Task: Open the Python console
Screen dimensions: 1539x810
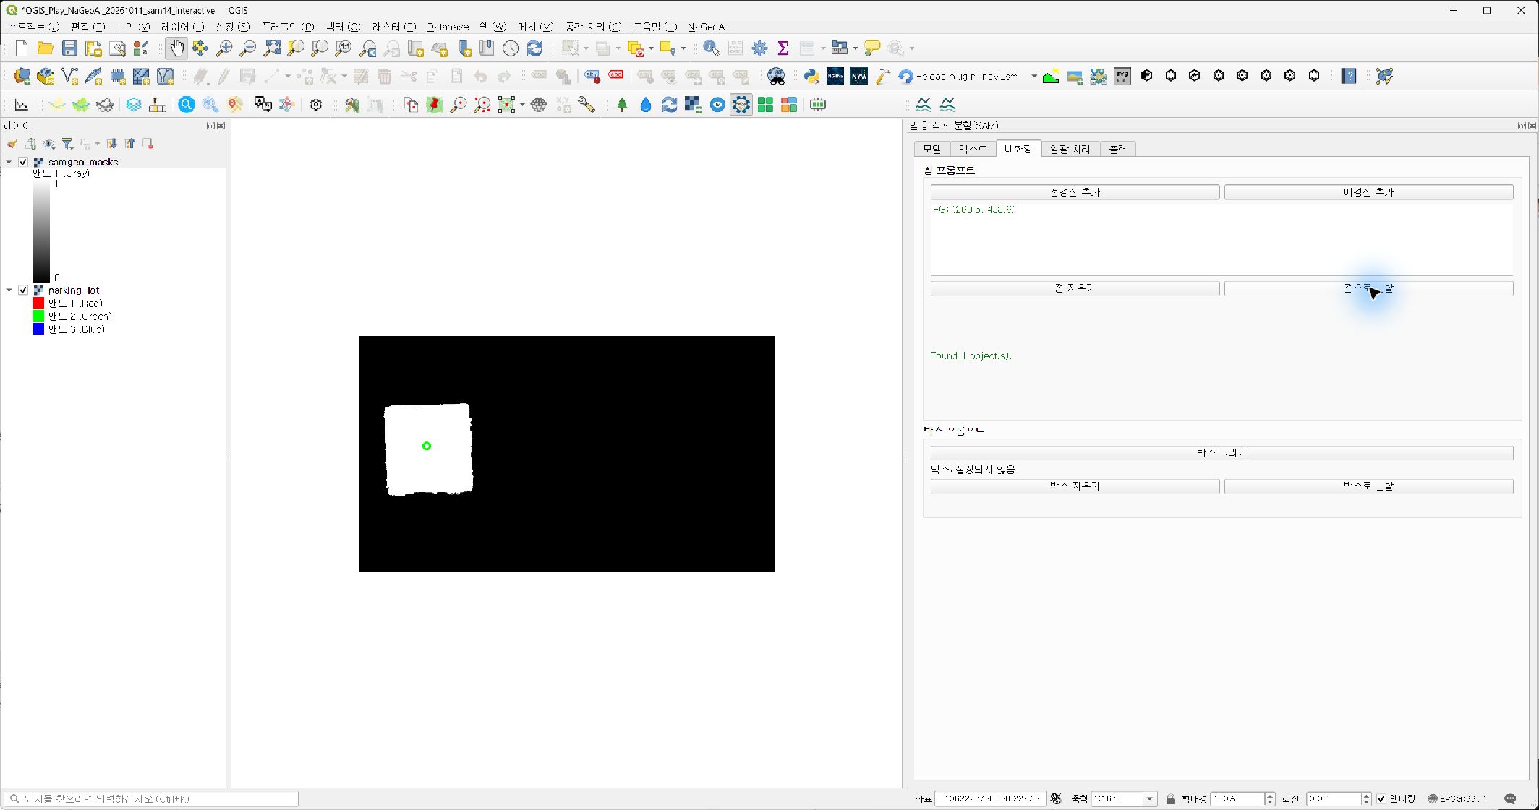Action: (811, 76)
